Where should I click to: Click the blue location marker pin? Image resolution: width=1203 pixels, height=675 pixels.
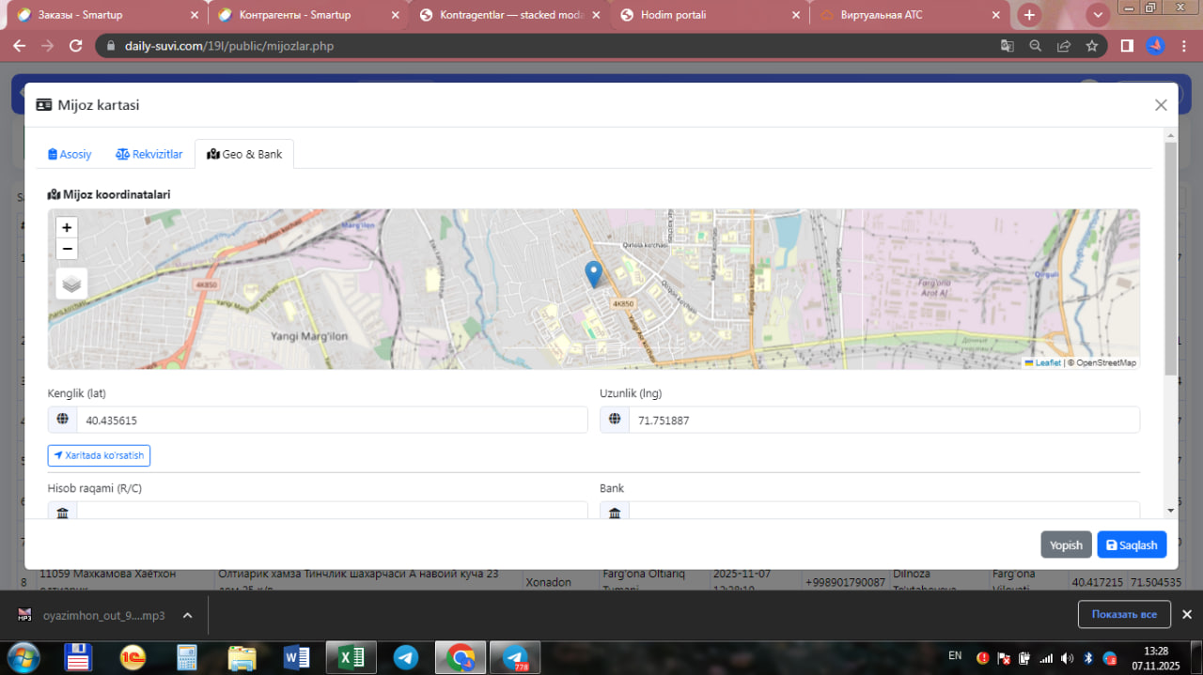(x=593, y=273)
